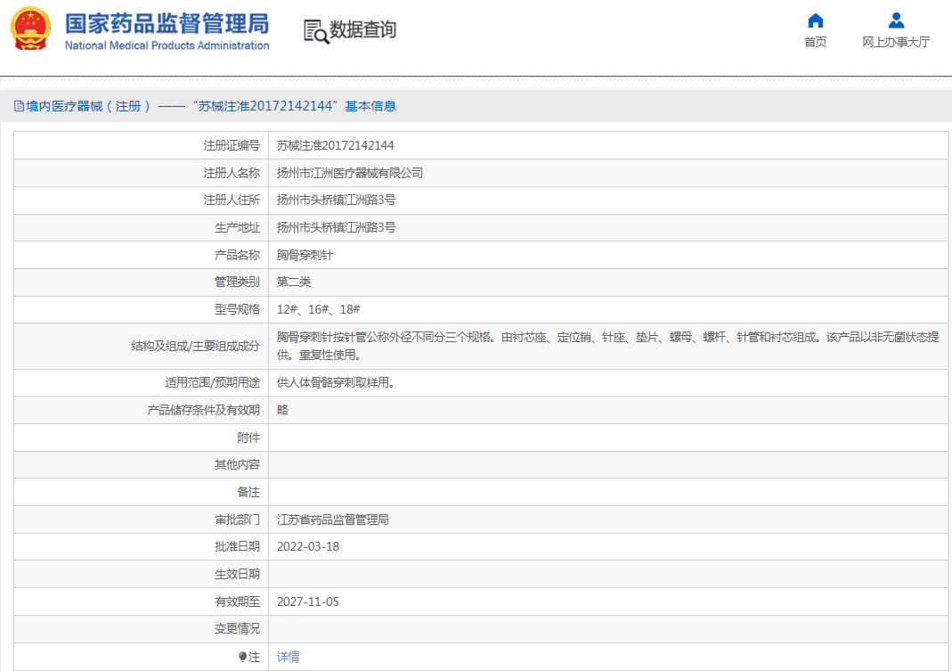This screenshot has width=952, height=671.
Task: Open 网上办事大厅 user icon
Action: 896,20
